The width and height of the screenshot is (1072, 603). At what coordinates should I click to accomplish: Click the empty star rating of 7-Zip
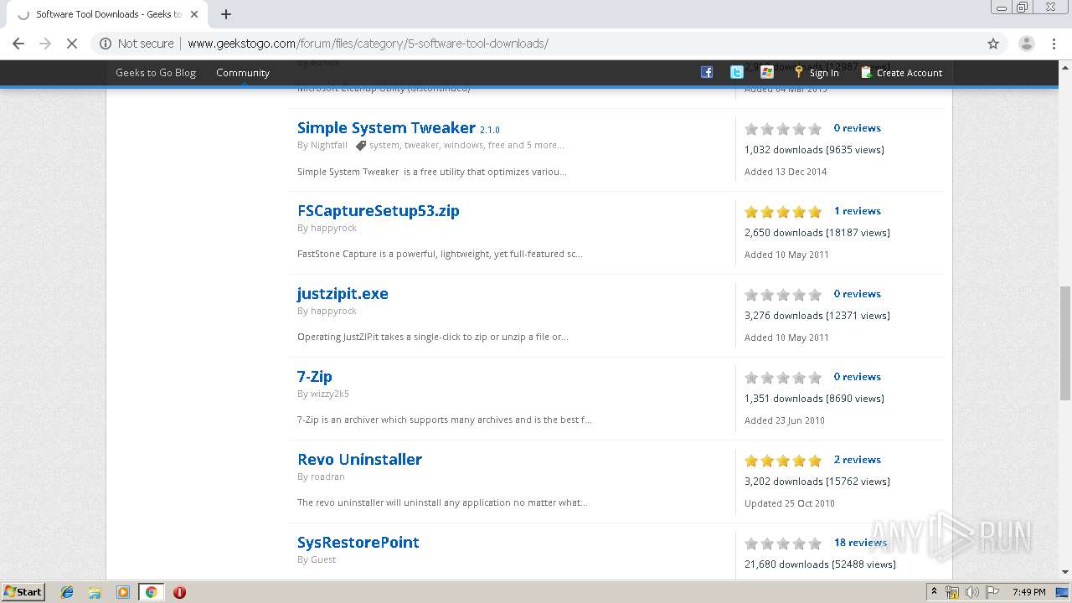point(783,378)
